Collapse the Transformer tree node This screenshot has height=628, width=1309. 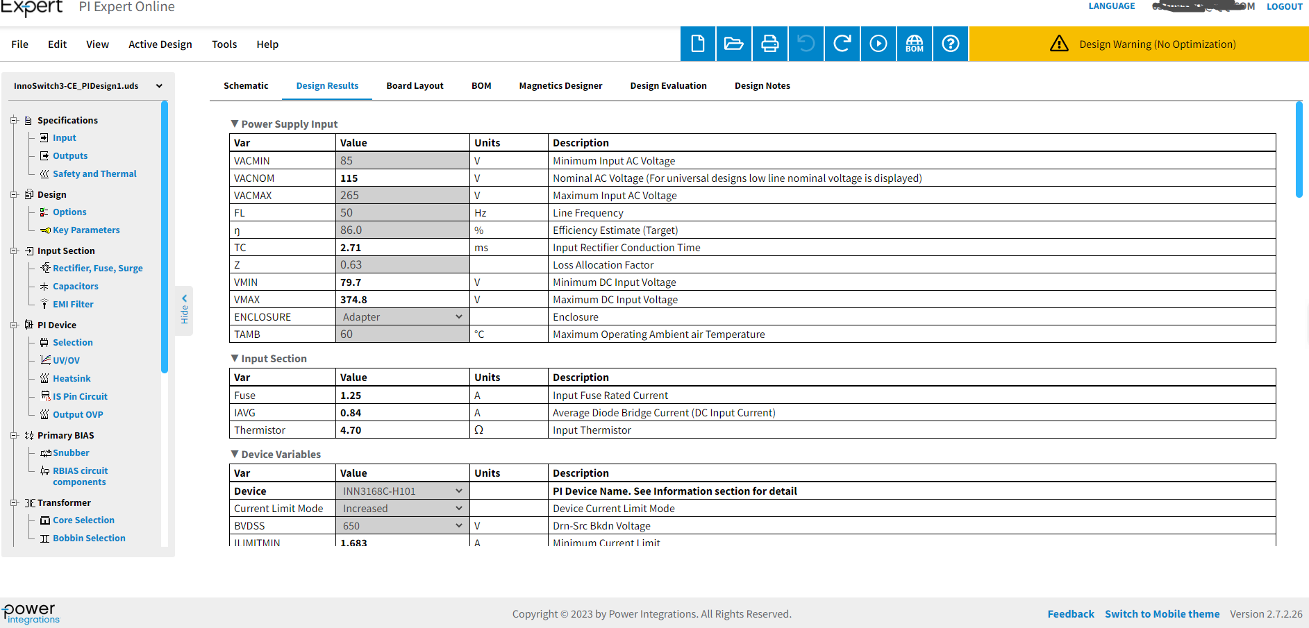click(x=14, y=502)
